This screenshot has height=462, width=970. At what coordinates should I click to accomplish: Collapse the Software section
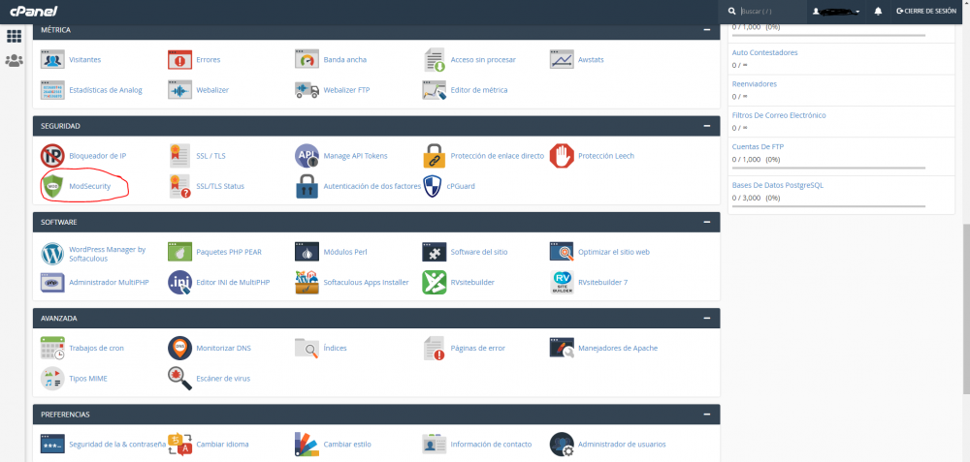tap(706, 222)
